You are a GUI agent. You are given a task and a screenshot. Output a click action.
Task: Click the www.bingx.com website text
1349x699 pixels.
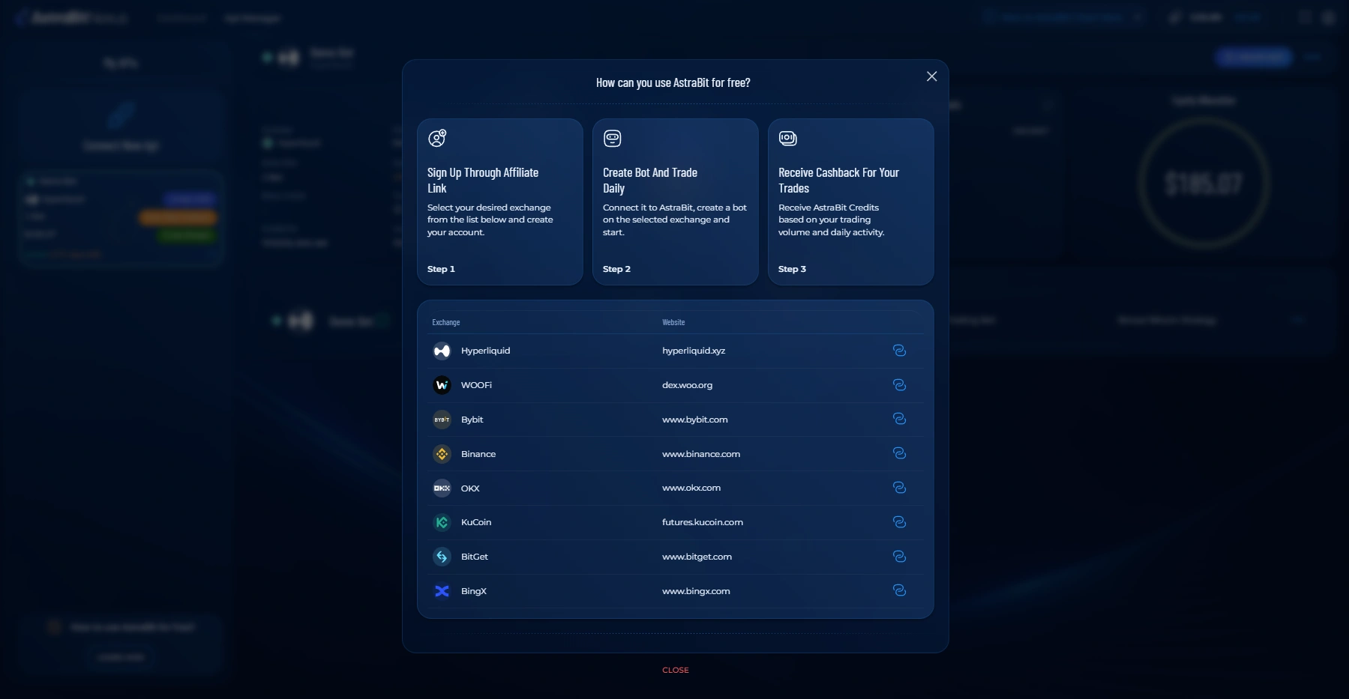pos(696,591)
